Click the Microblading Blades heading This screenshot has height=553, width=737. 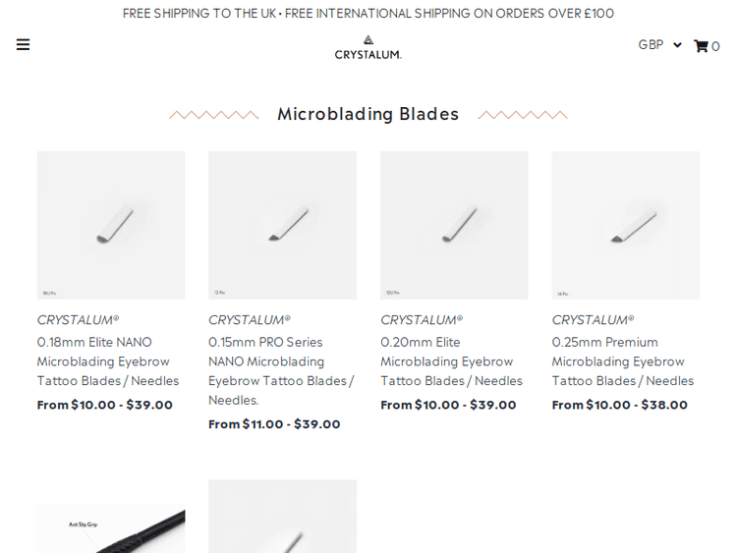tap(368, 114)
